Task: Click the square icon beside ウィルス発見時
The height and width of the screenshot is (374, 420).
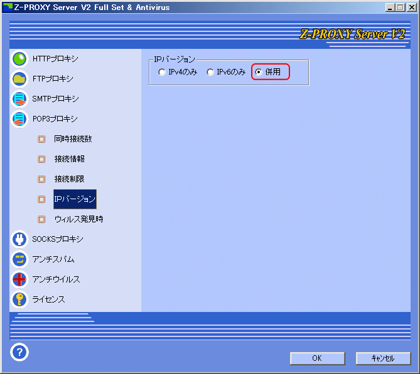Action: (x=41, y=219)
